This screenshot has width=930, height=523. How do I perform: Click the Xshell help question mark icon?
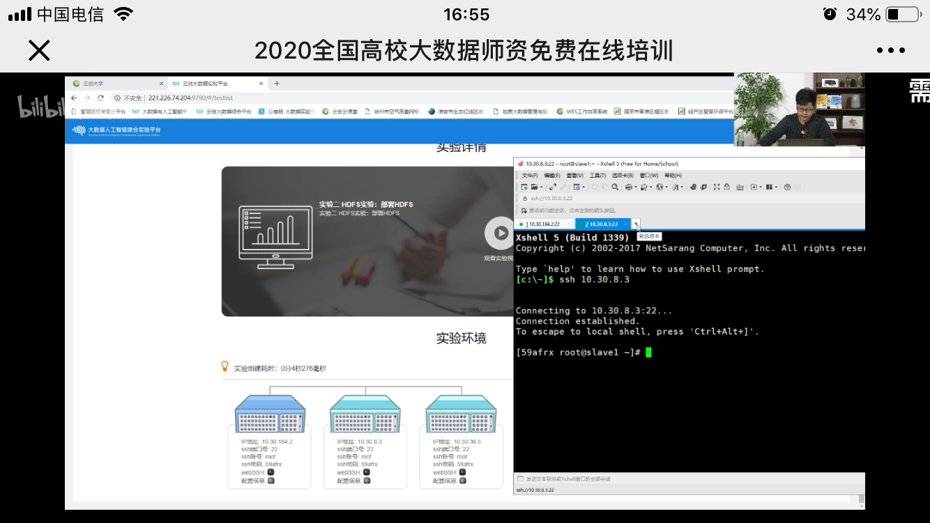point(787,187)
